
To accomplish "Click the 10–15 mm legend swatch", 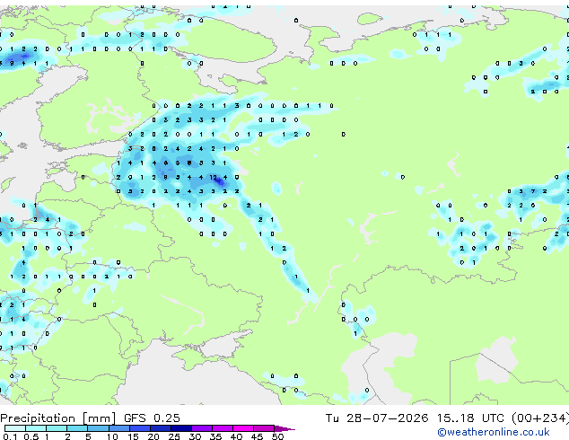I will pyautogui.click(x=119, y=428).
